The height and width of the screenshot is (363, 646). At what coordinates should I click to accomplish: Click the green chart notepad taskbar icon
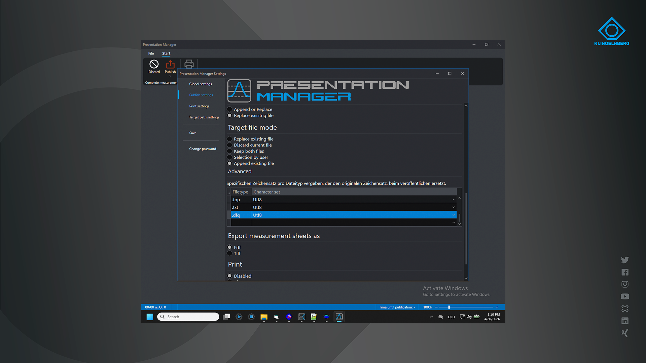click(x=314, y=317)
